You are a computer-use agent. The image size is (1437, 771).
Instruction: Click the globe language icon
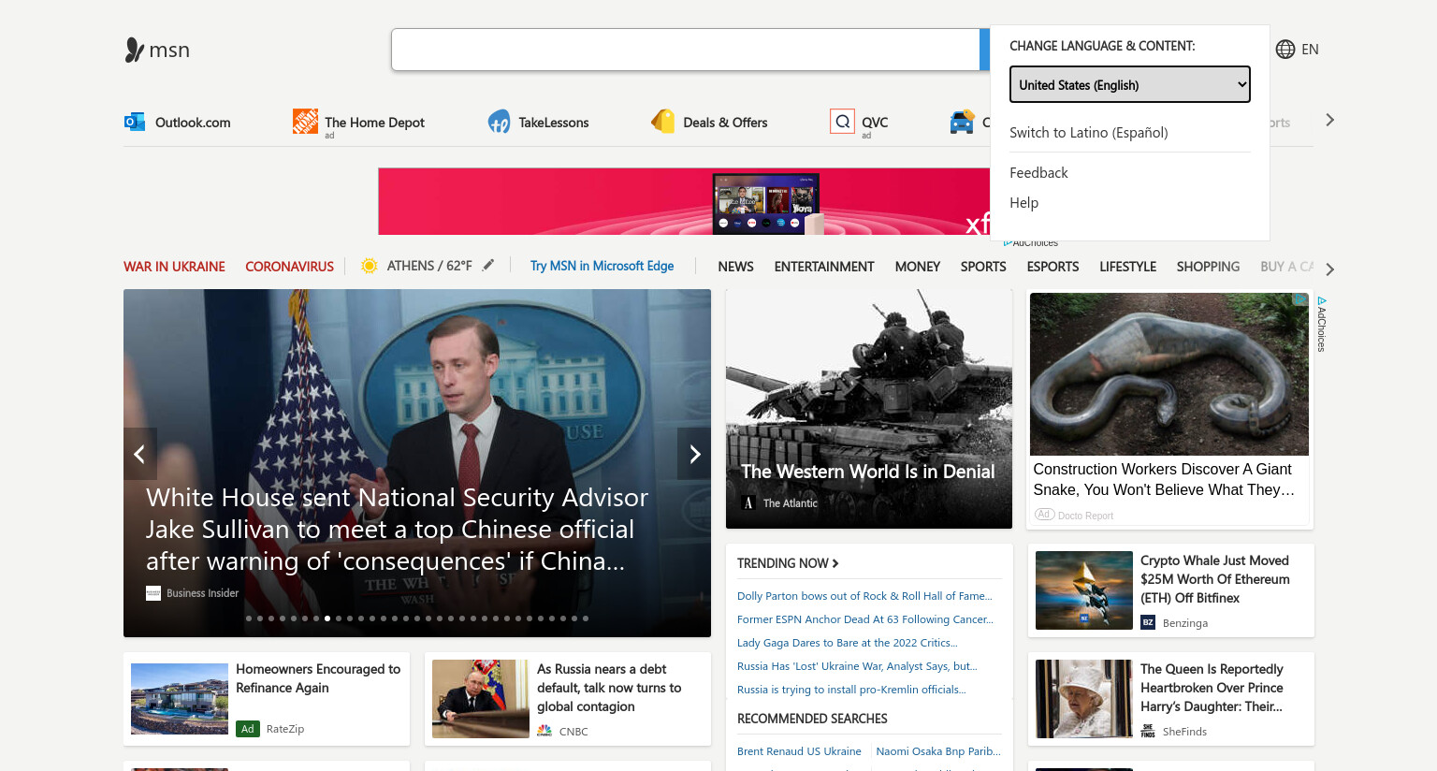click(1285, 50)
